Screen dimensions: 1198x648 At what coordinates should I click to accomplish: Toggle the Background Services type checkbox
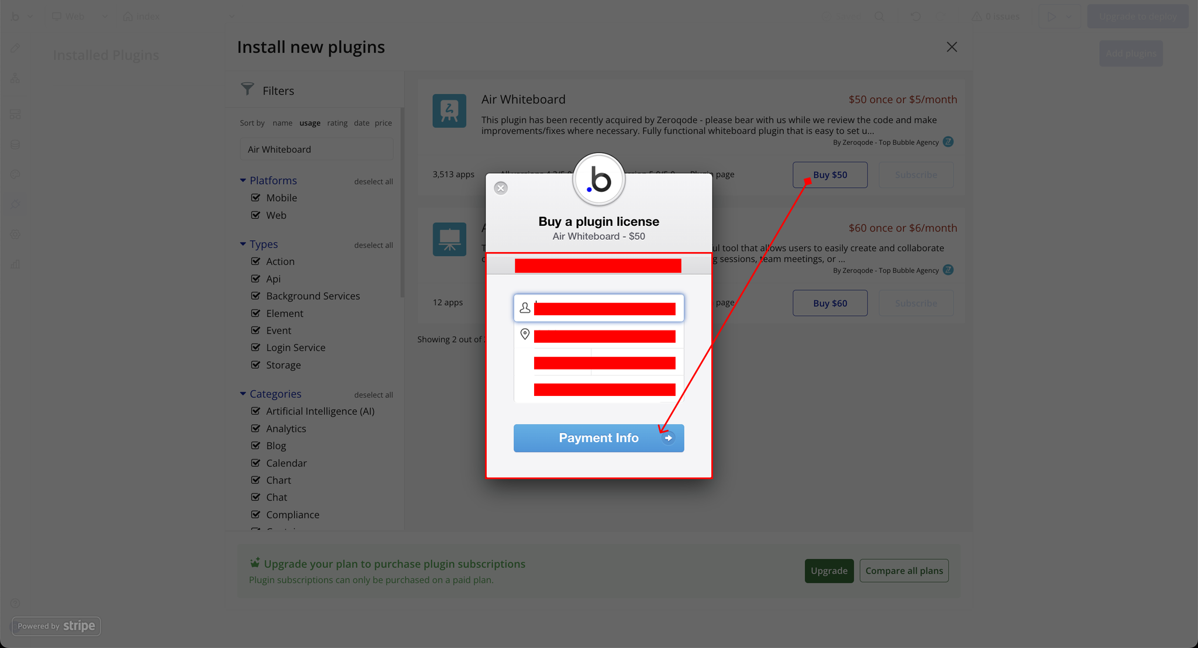pyautogui.click(x=256, y=296)
